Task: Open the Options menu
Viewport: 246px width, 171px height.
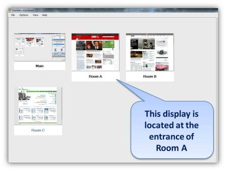Action: coord(24,15)
